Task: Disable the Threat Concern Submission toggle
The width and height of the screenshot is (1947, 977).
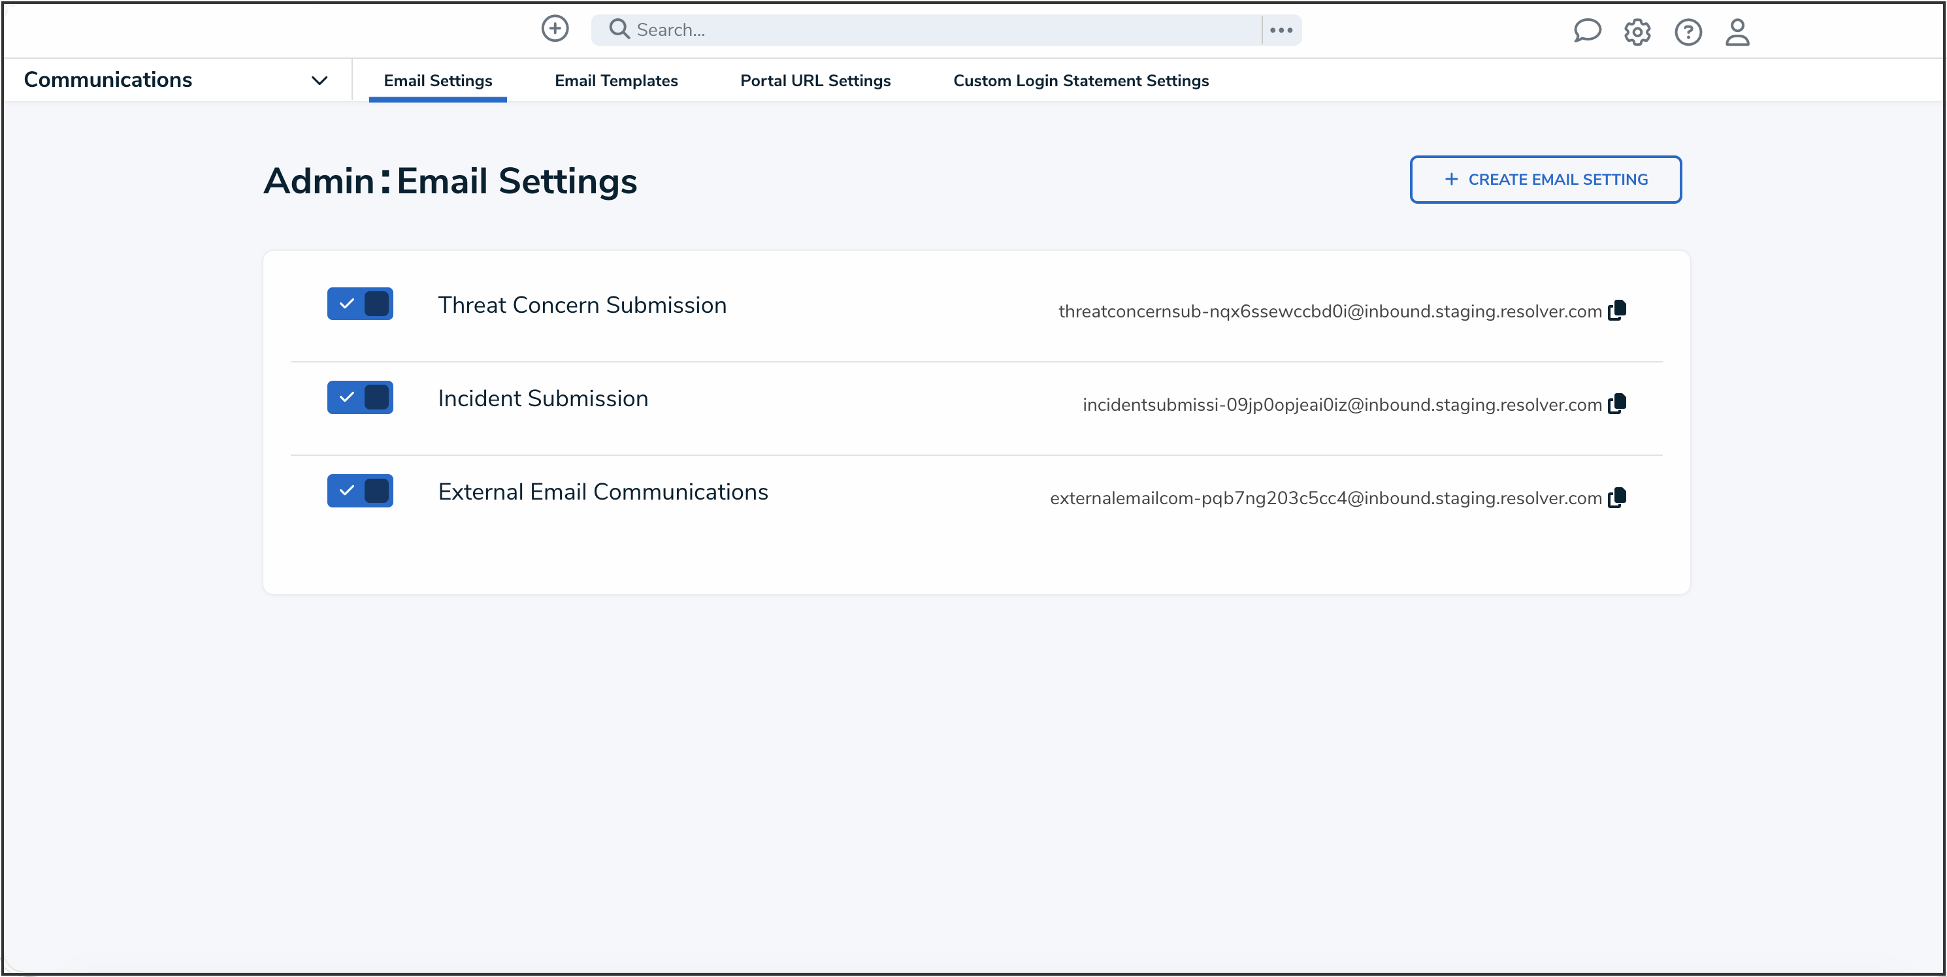Action: click(x=360, y=304)
